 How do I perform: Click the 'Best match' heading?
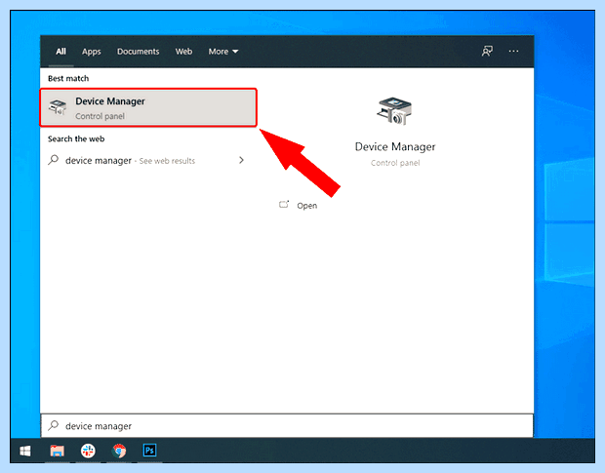point(68,78)
